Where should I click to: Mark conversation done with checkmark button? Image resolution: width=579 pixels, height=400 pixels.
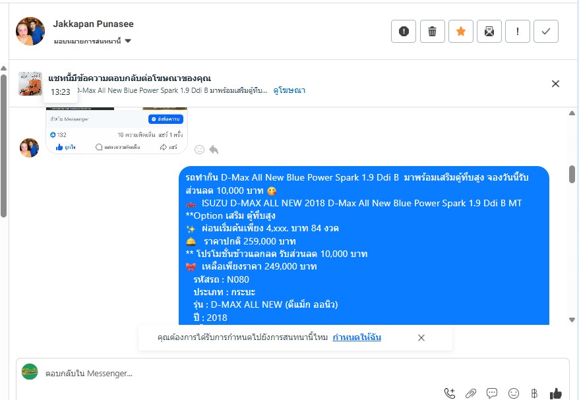(x=546, y=32)
